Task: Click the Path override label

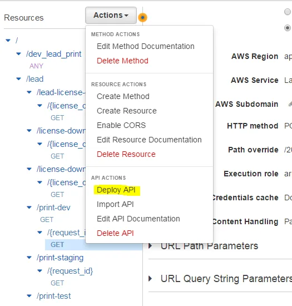Action: click(253, 150)
